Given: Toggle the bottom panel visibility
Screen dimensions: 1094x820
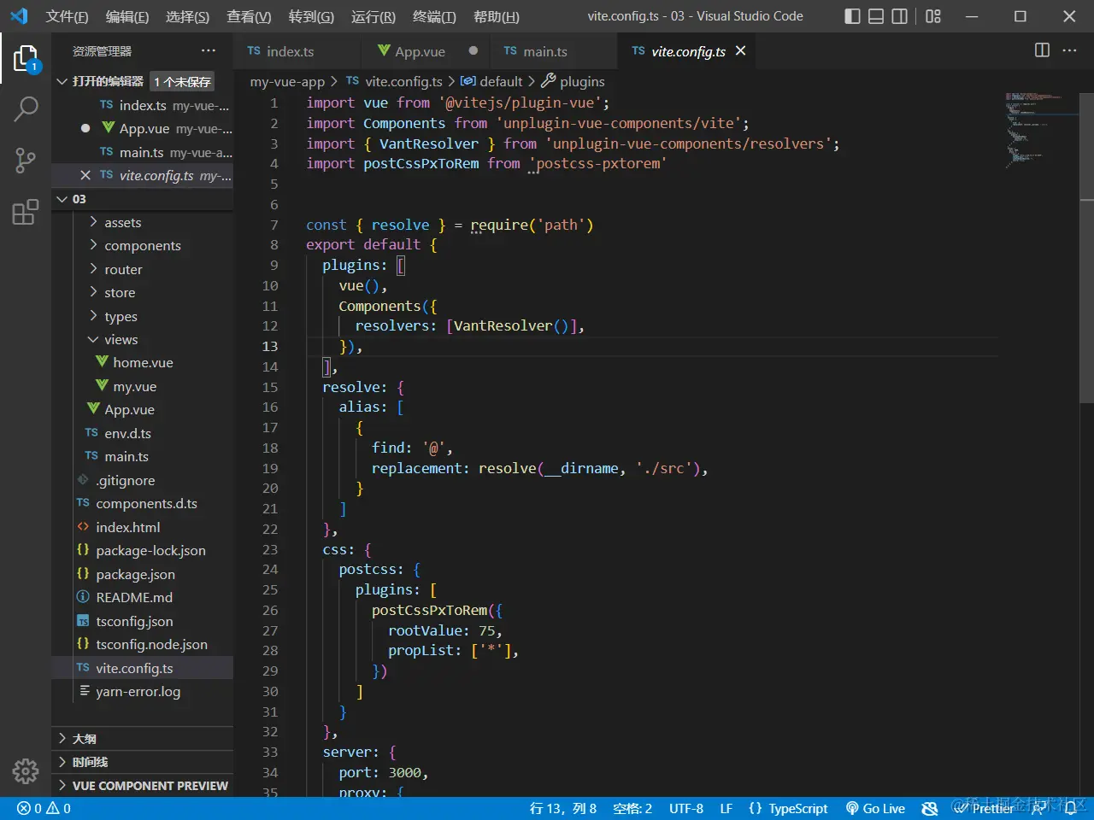Looking at the screenshot, I should tap(876, 16).
